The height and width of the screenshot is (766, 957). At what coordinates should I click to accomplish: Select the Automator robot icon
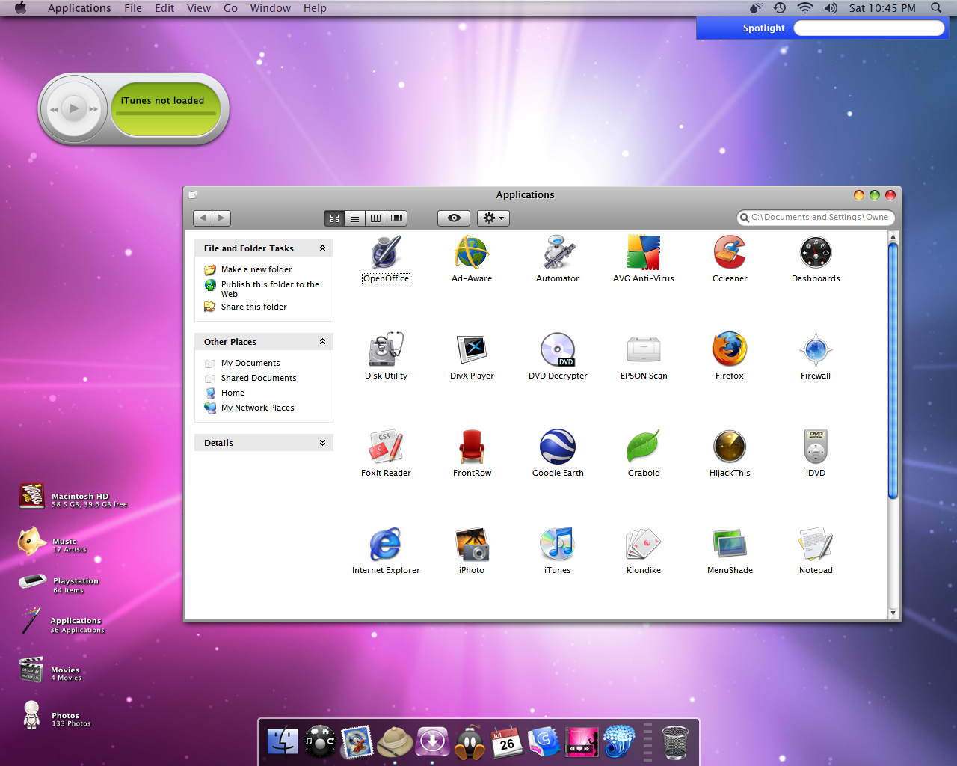click(x=558, y=253)
